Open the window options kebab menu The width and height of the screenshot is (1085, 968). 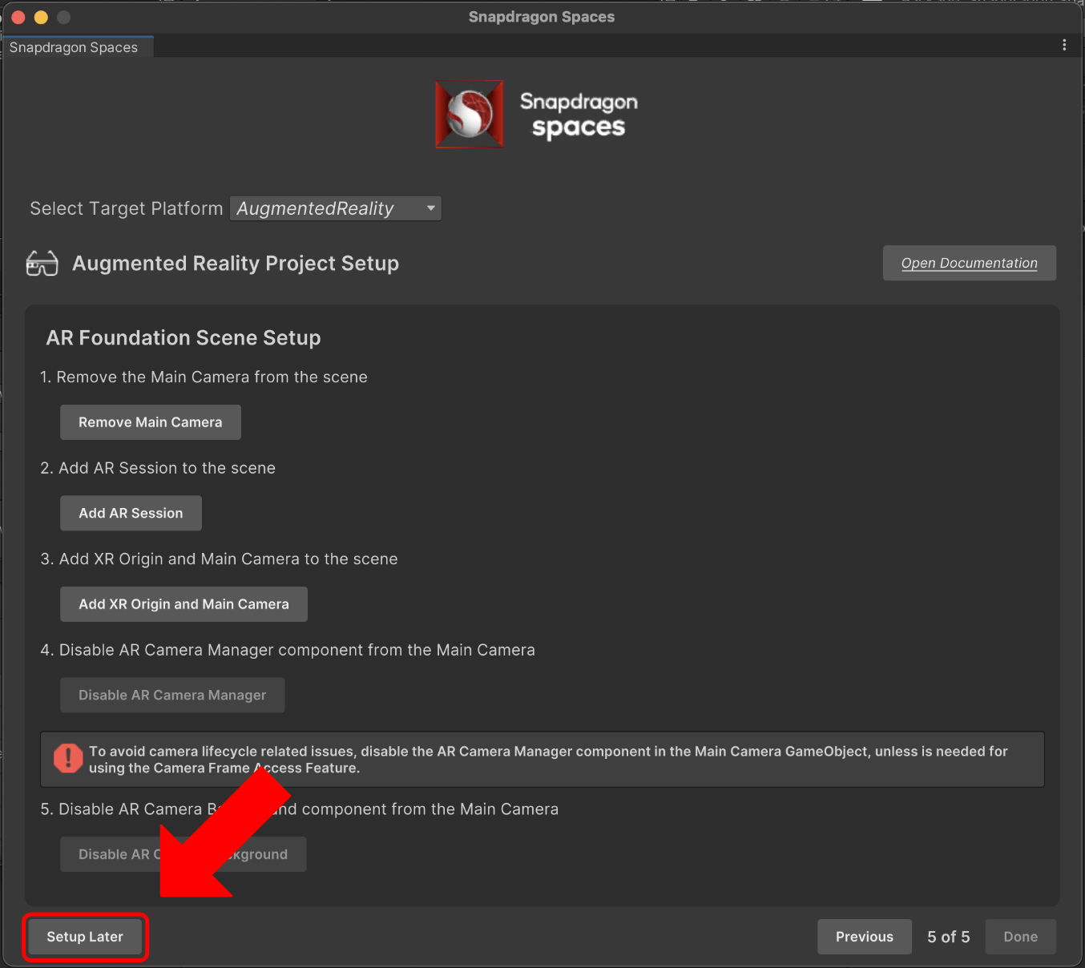(x=1064, y=46)
